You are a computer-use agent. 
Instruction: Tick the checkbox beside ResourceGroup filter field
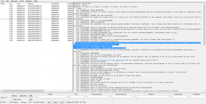pos(111,97)
